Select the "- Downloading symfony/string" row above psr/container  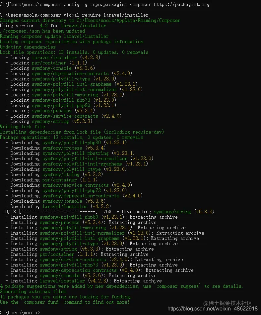click(x=54, y=174)
